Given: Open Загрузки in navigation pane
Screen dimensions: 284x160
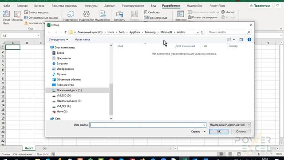Looking at the screenshot, I should 60,64.
